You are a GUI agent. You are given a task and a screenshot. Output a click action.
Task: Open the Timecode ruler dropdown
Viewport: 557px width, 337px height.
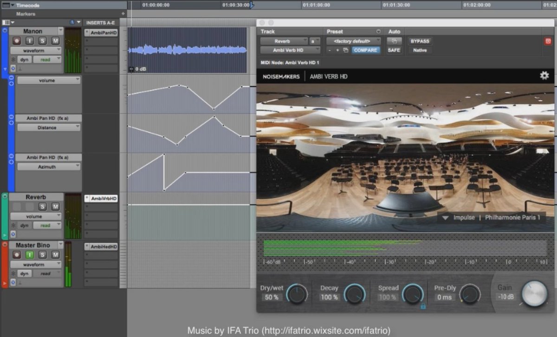point(12,5)
